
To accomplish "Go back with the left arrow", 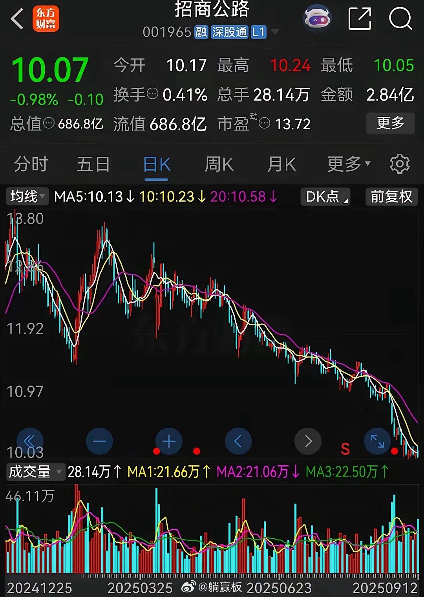I will pyautogui.click(x=17, y=19).
